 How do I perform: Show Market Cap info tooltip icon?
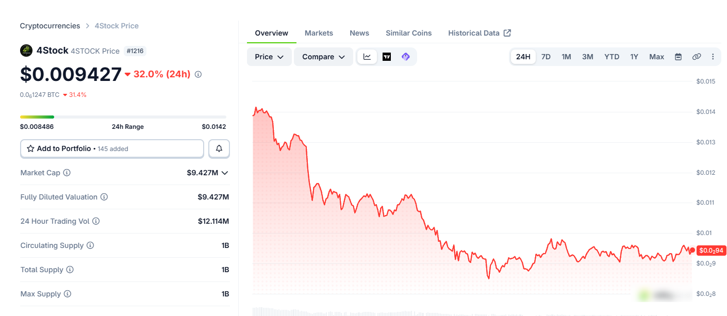[67, 173]
